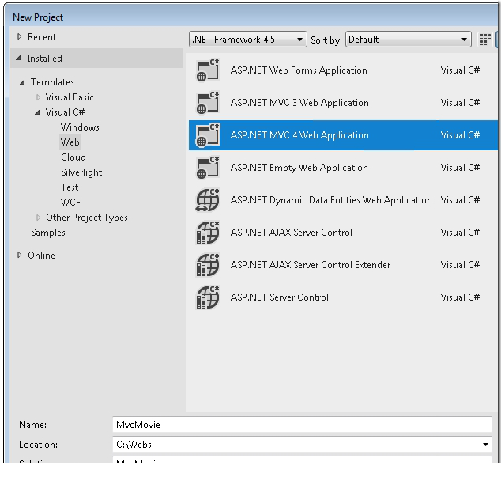Select the Silverlight template category
The image size is (501, 481).
(81, 172)
